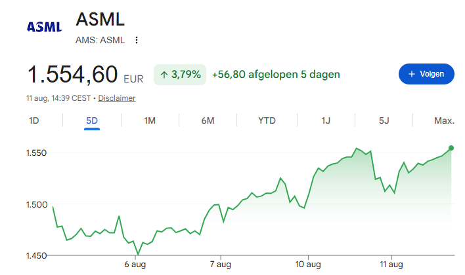
Task: Click the 11 aug marker on the timeline
Action: click(391, 265)
